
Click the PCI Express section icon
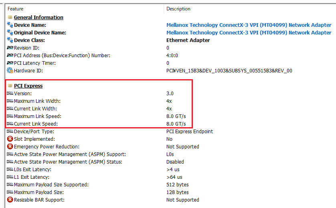[x=10, y=86]
